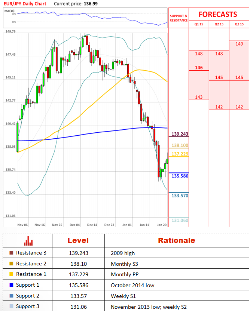This screenshot has height=311, width=250.
Task: Click the 149.79 price axis label
Action: tap(10, 31)
